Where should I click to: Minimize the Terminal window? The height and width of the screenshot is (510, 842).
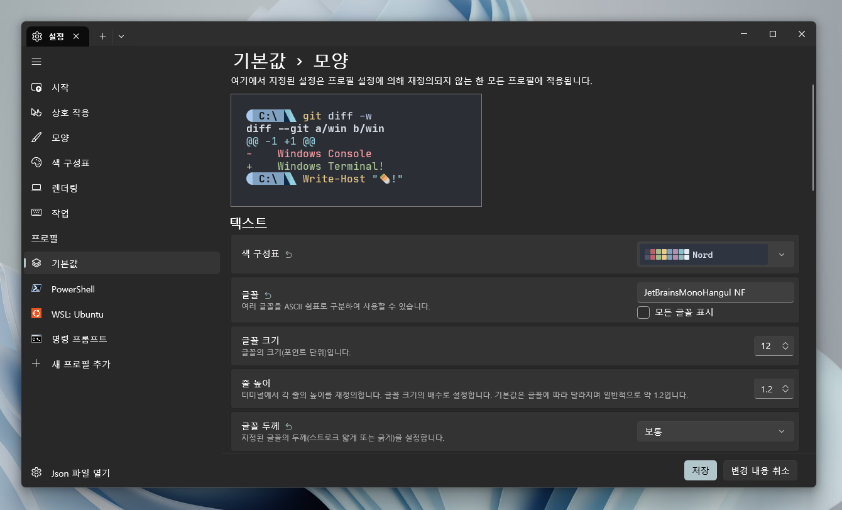[744, 34]
